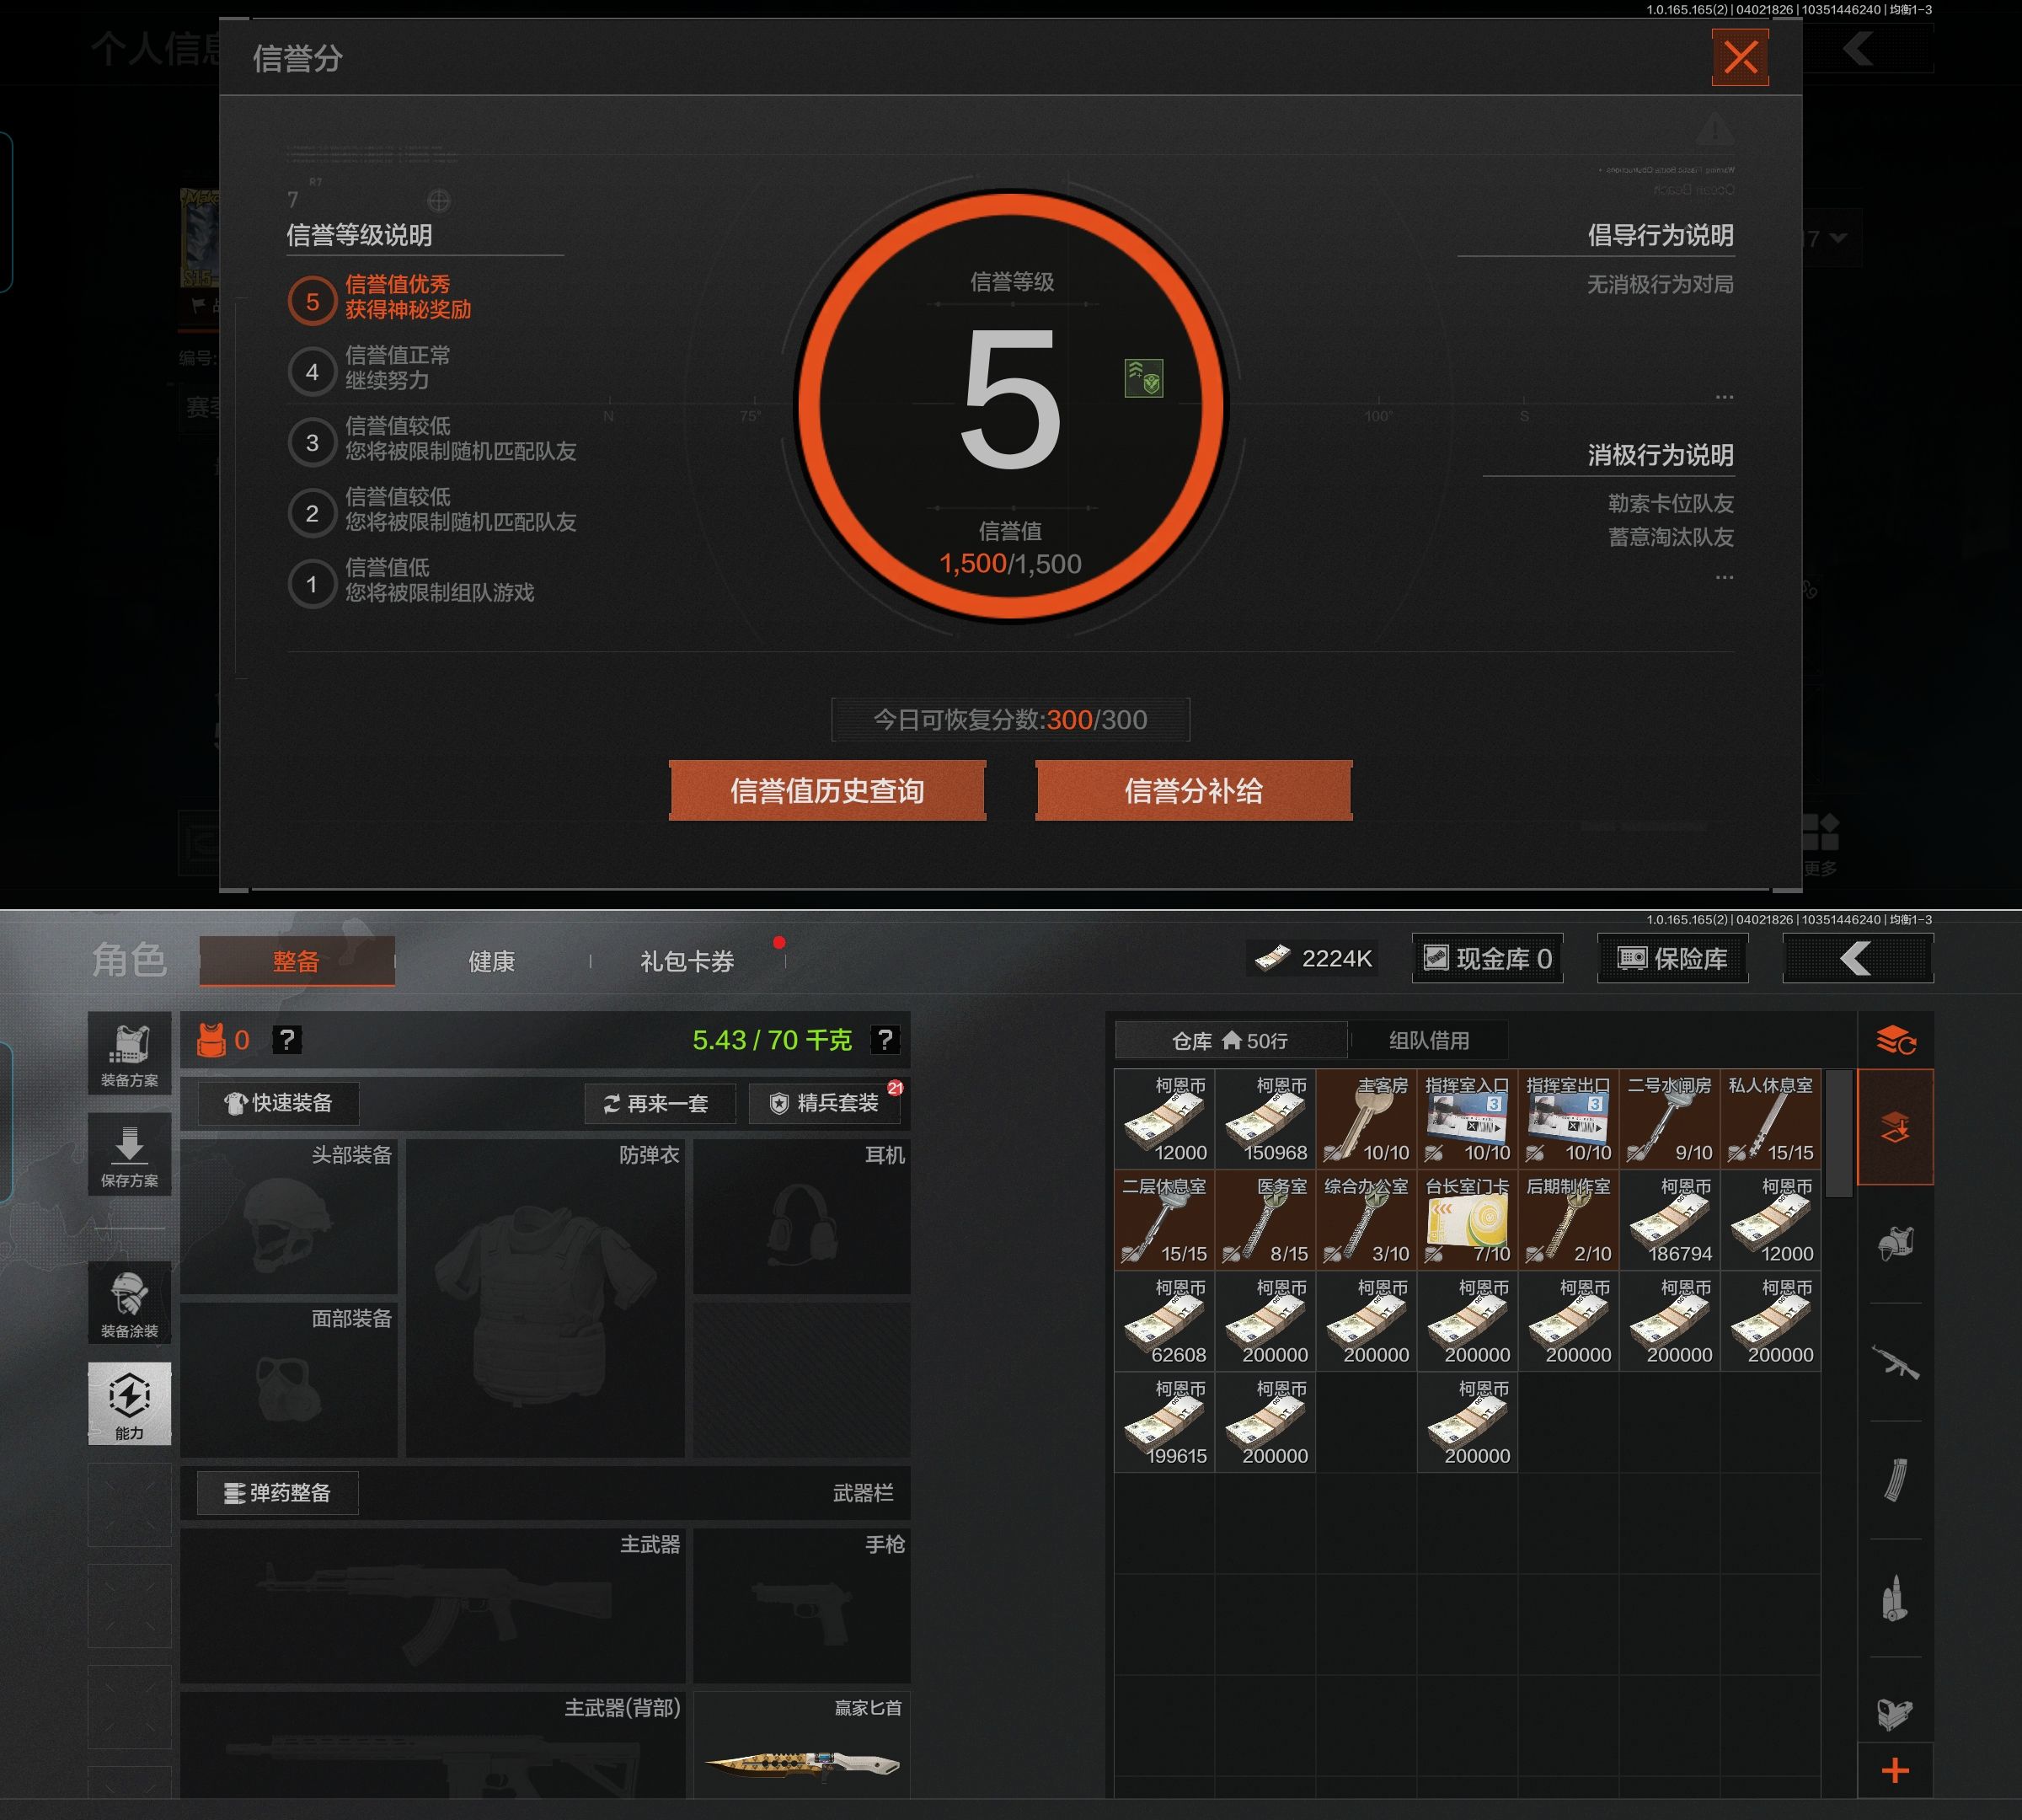Select the armor and helmet category icon
The image size is (2022, 1820).
point(1895,1243)
